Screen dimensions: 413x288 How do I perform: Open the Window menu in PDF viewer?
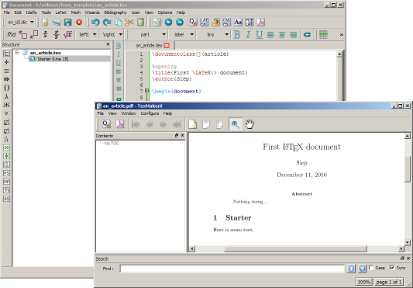pos(129,113)
